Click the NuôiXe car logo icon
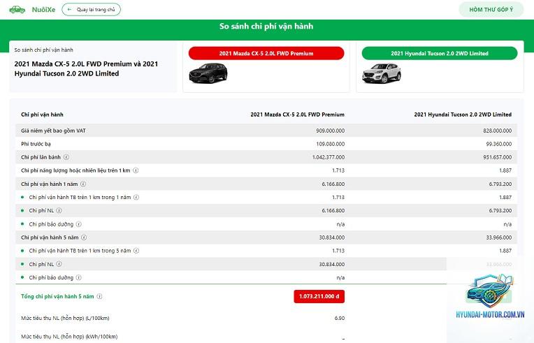 tap(17, 10)
